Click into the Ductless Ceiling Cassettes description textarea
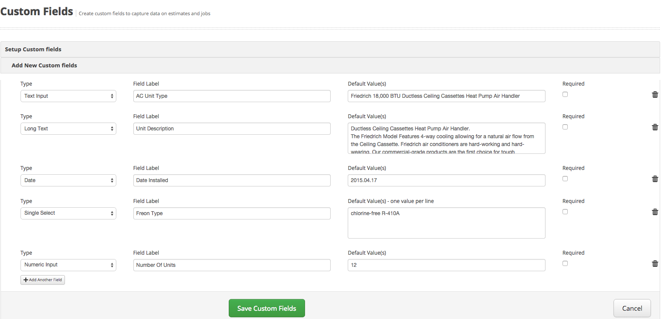661x319 pixels. (x=447, y=138)
